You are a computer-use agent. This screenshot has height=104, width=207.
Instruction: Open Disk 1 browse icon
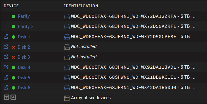tap(6, 36)
